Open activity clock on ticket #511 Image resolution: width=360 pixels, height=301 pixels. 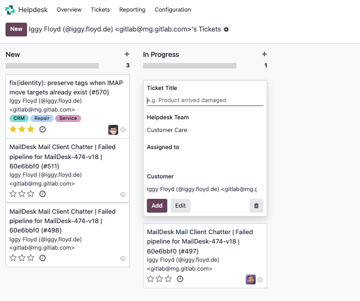tap(43, 194)
